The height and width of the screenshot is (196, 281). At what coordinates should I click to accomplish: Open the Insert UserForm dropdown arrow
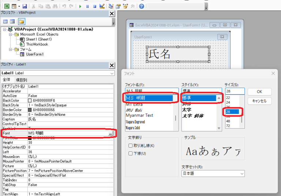(19, 7)
